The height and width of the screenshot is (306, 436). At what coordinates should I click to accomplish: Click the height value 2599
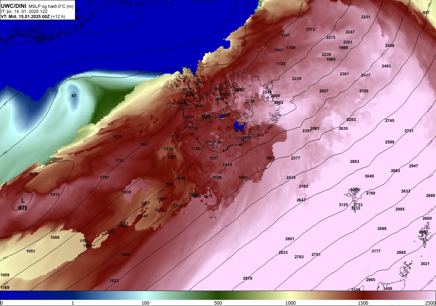[x=390, y=142]
